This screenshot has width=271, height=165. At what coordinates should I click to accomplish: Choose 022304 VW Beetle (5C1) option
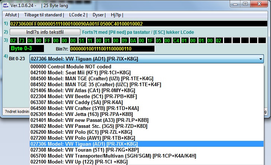tap(147, 97)
